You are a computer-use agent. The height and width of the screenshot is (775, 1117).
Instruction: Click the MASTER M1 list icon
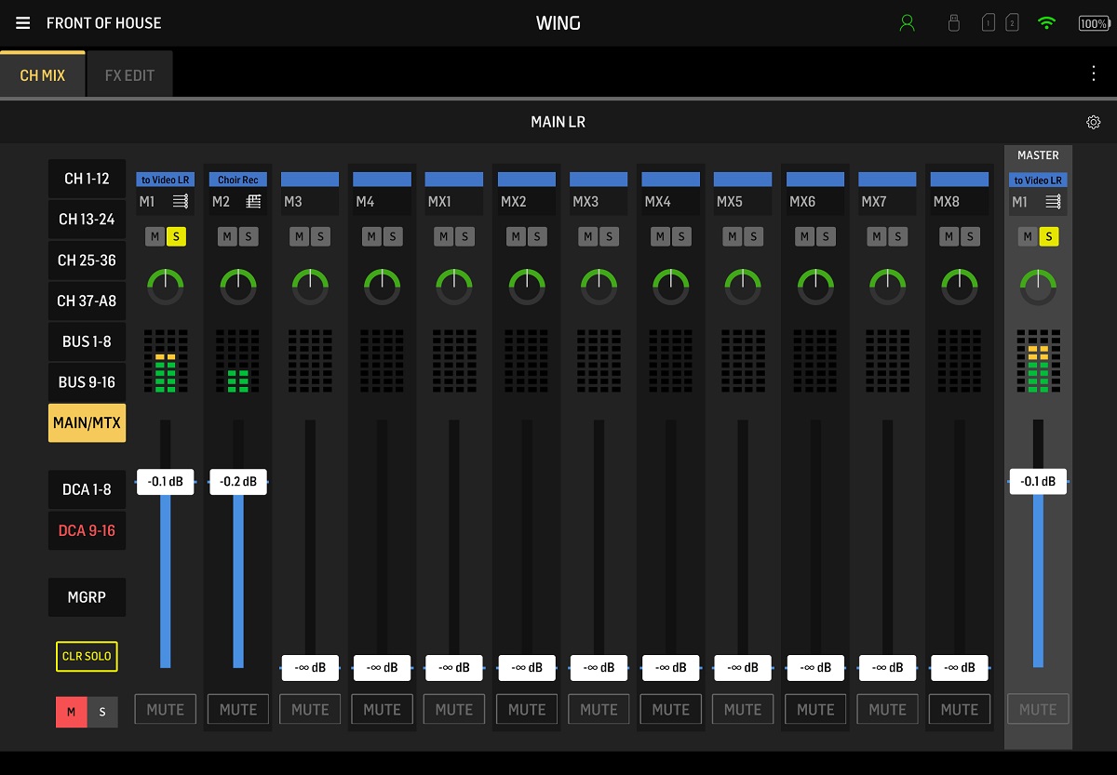[1053, 201]
